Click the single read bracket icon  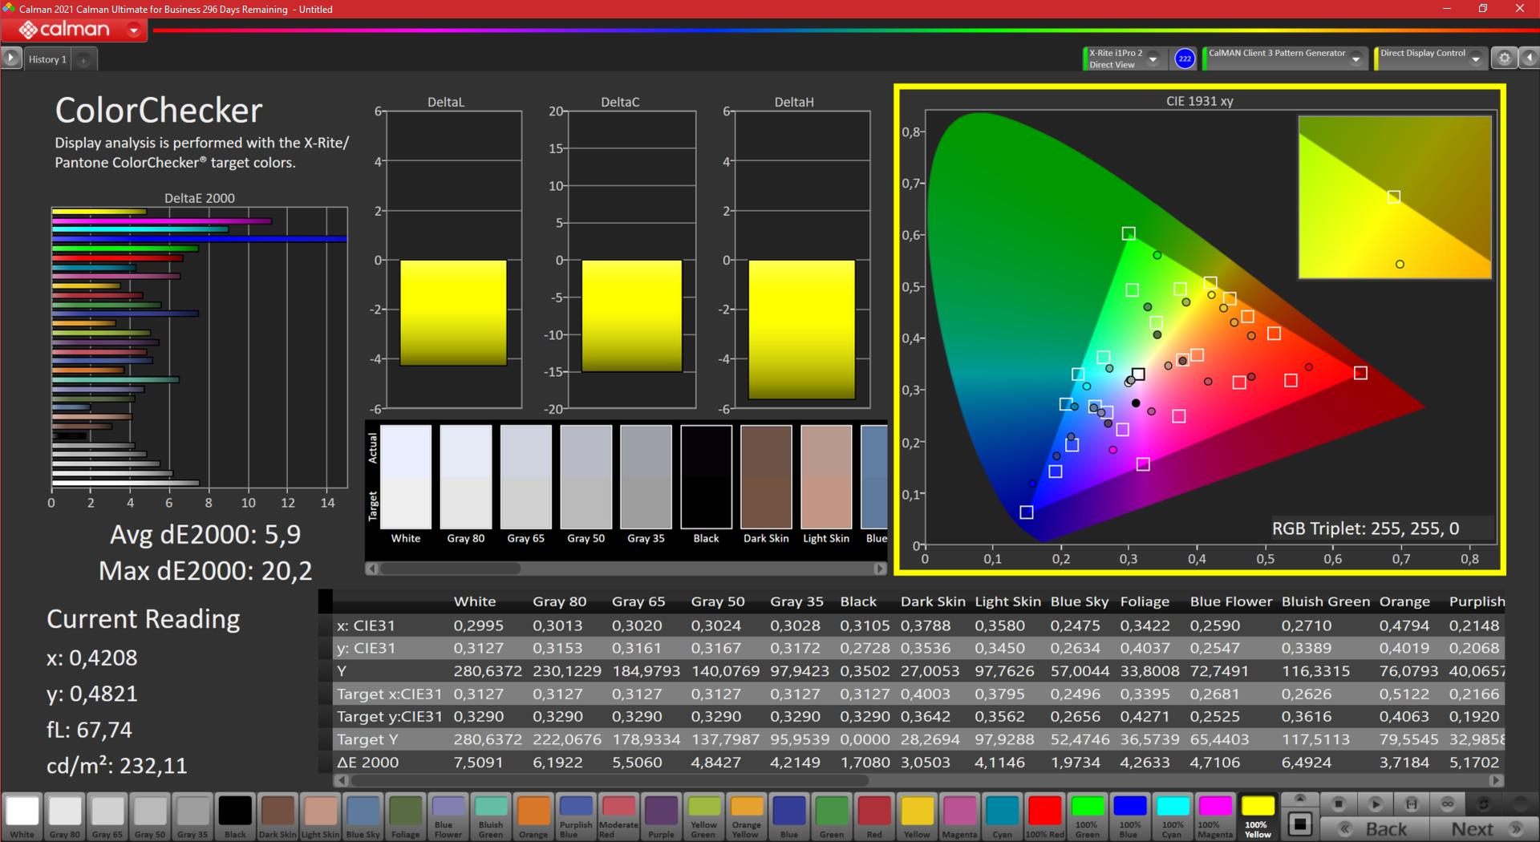click(1412, 804)
